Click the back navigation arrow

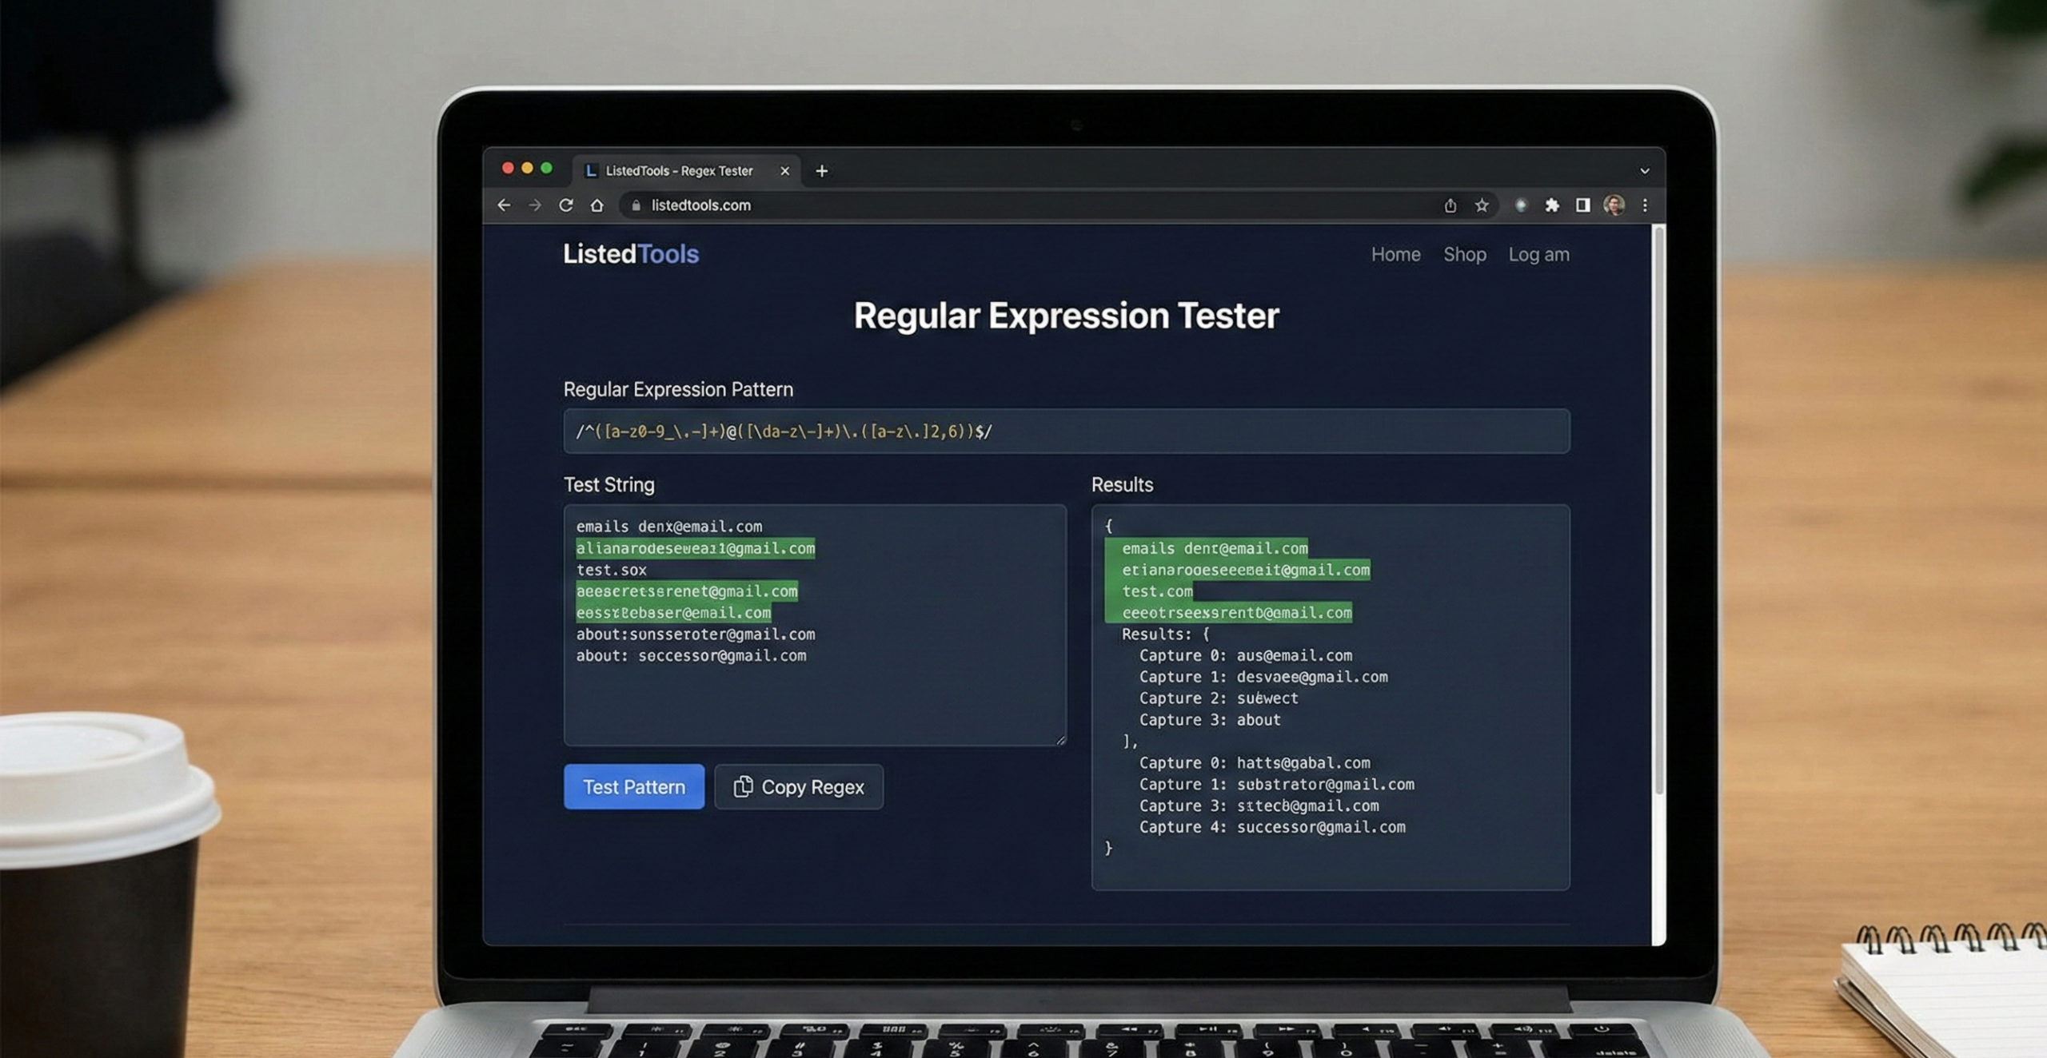[504, 205]
